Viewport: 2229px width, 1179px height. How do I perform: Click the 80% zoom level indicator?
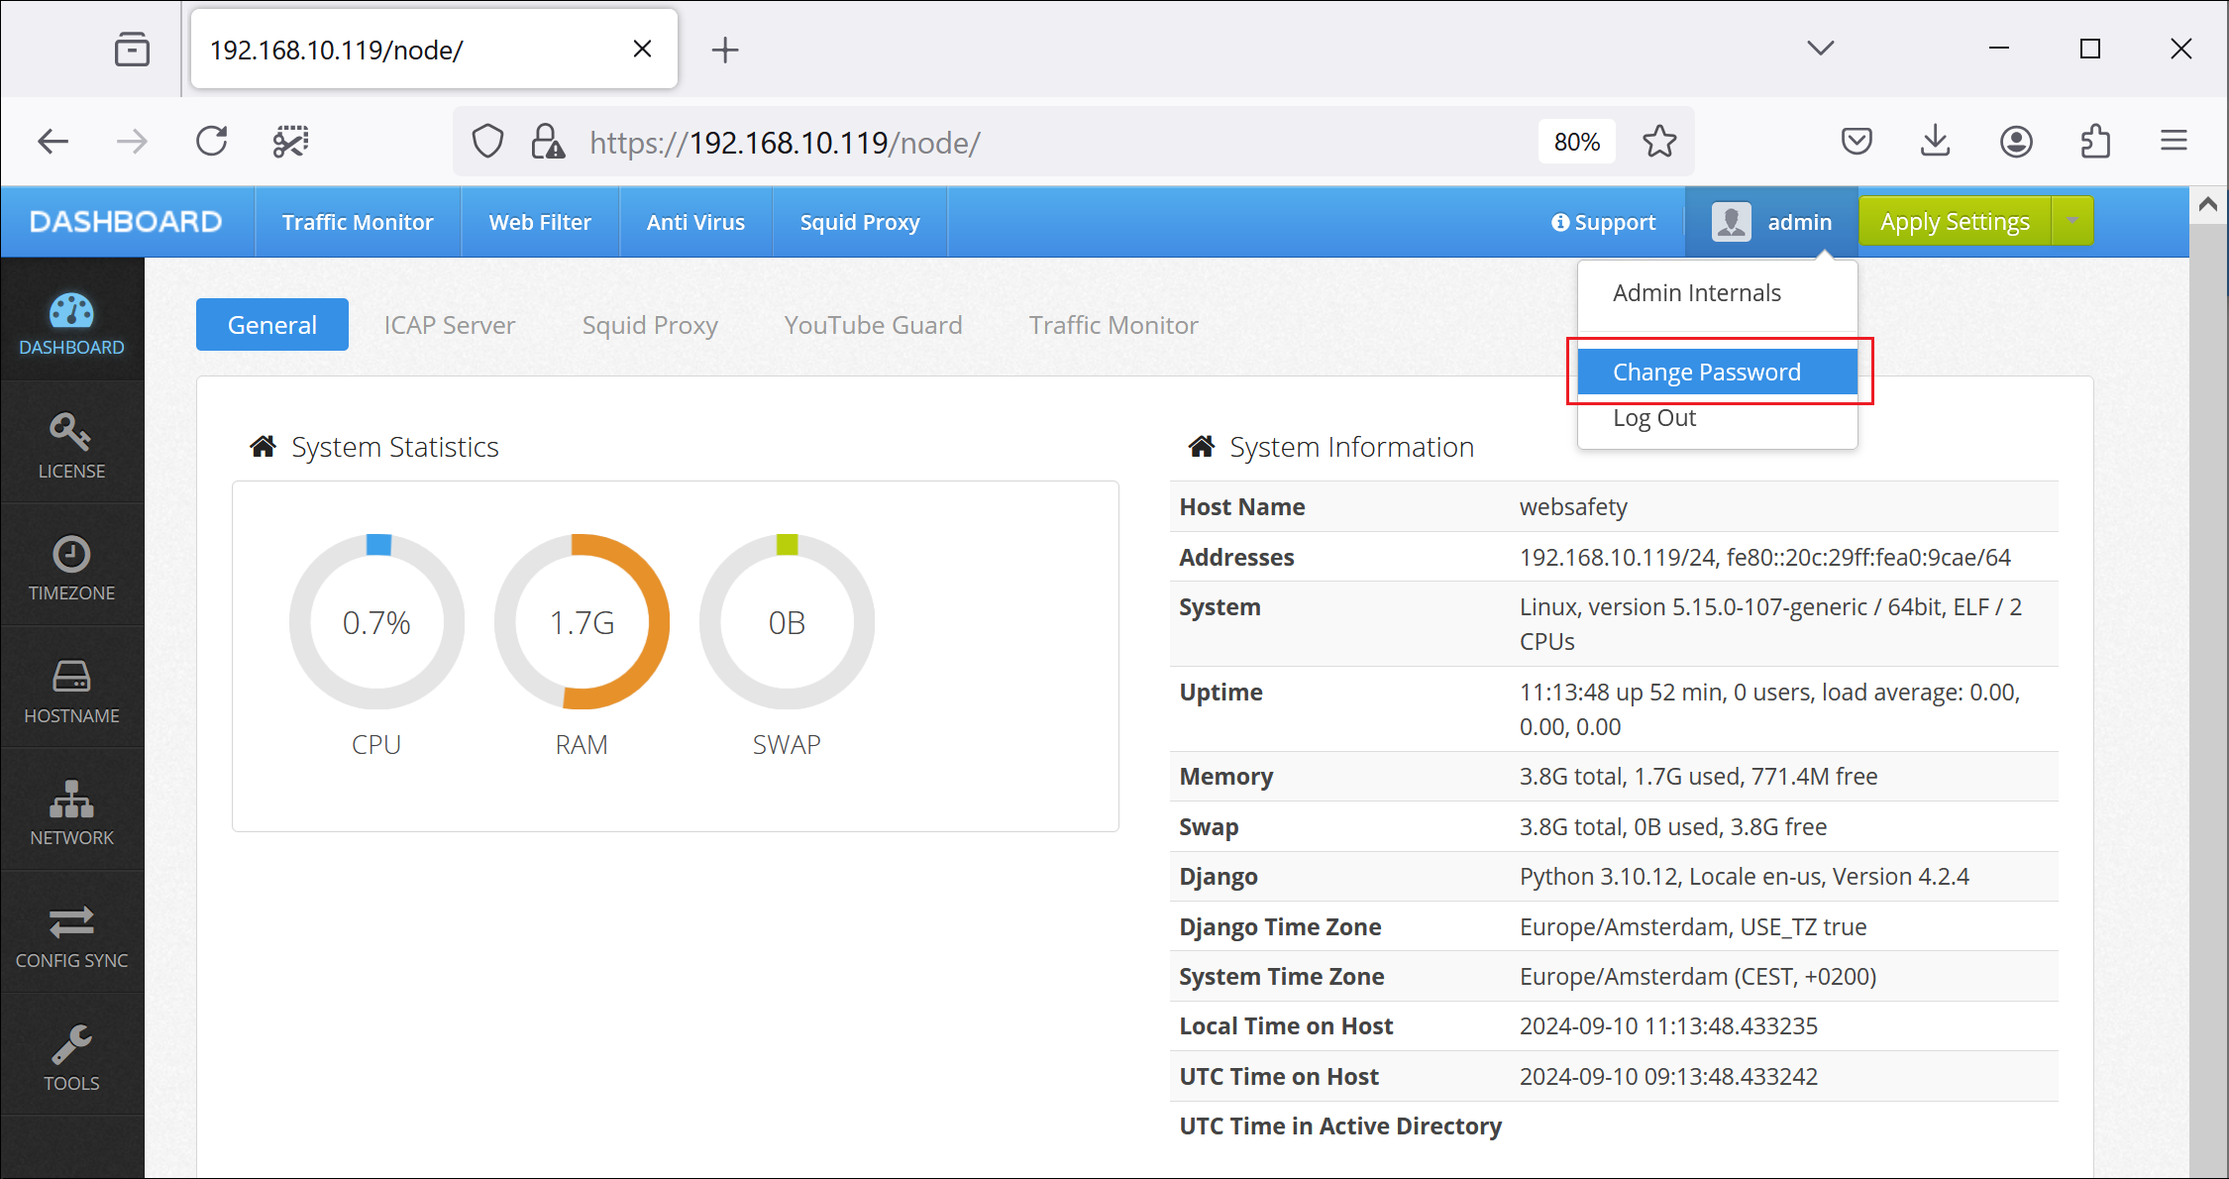pos(1577,142)
